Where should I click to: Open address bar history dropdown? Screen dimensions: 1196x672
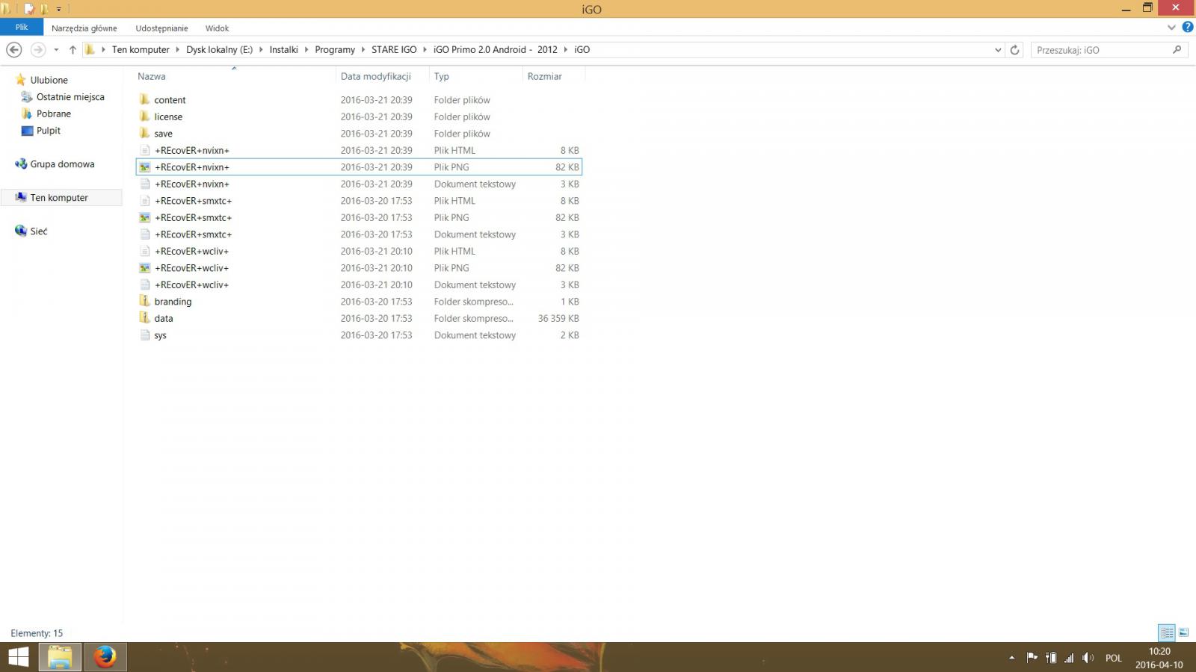click(x=998, y=50)
